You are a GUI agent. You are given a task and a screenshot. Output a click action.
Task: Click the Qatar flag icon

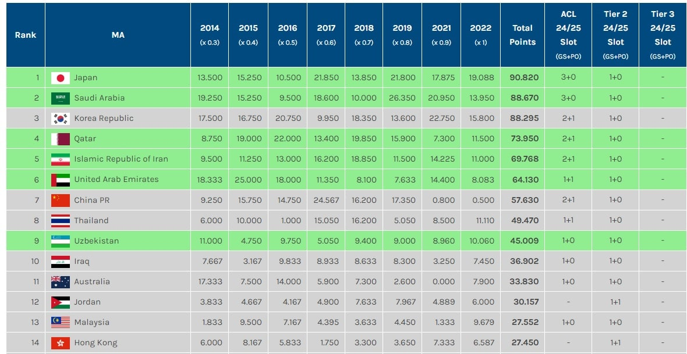[61, 139]
